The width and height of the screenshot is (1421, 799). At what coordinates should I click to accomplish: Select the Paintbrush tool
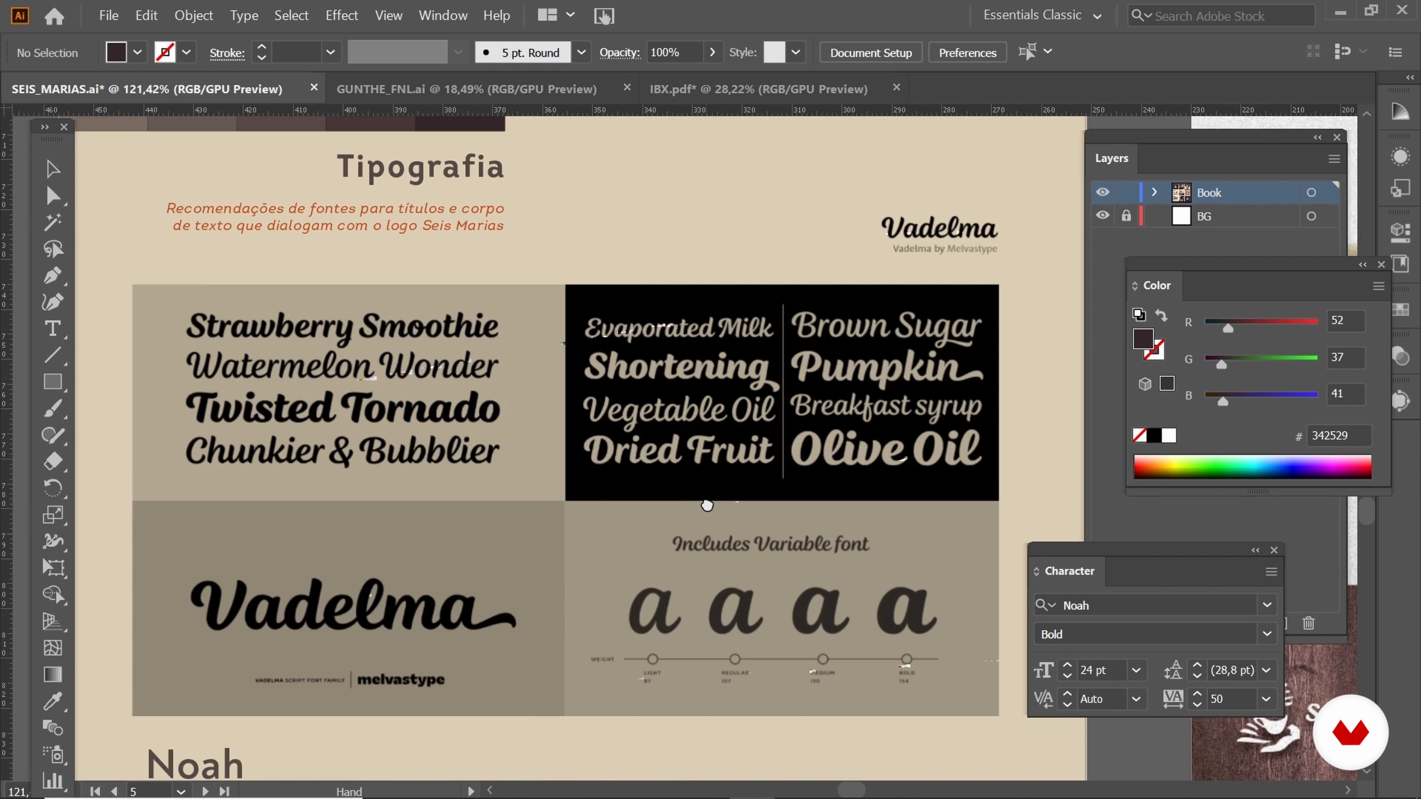(53, 409)
